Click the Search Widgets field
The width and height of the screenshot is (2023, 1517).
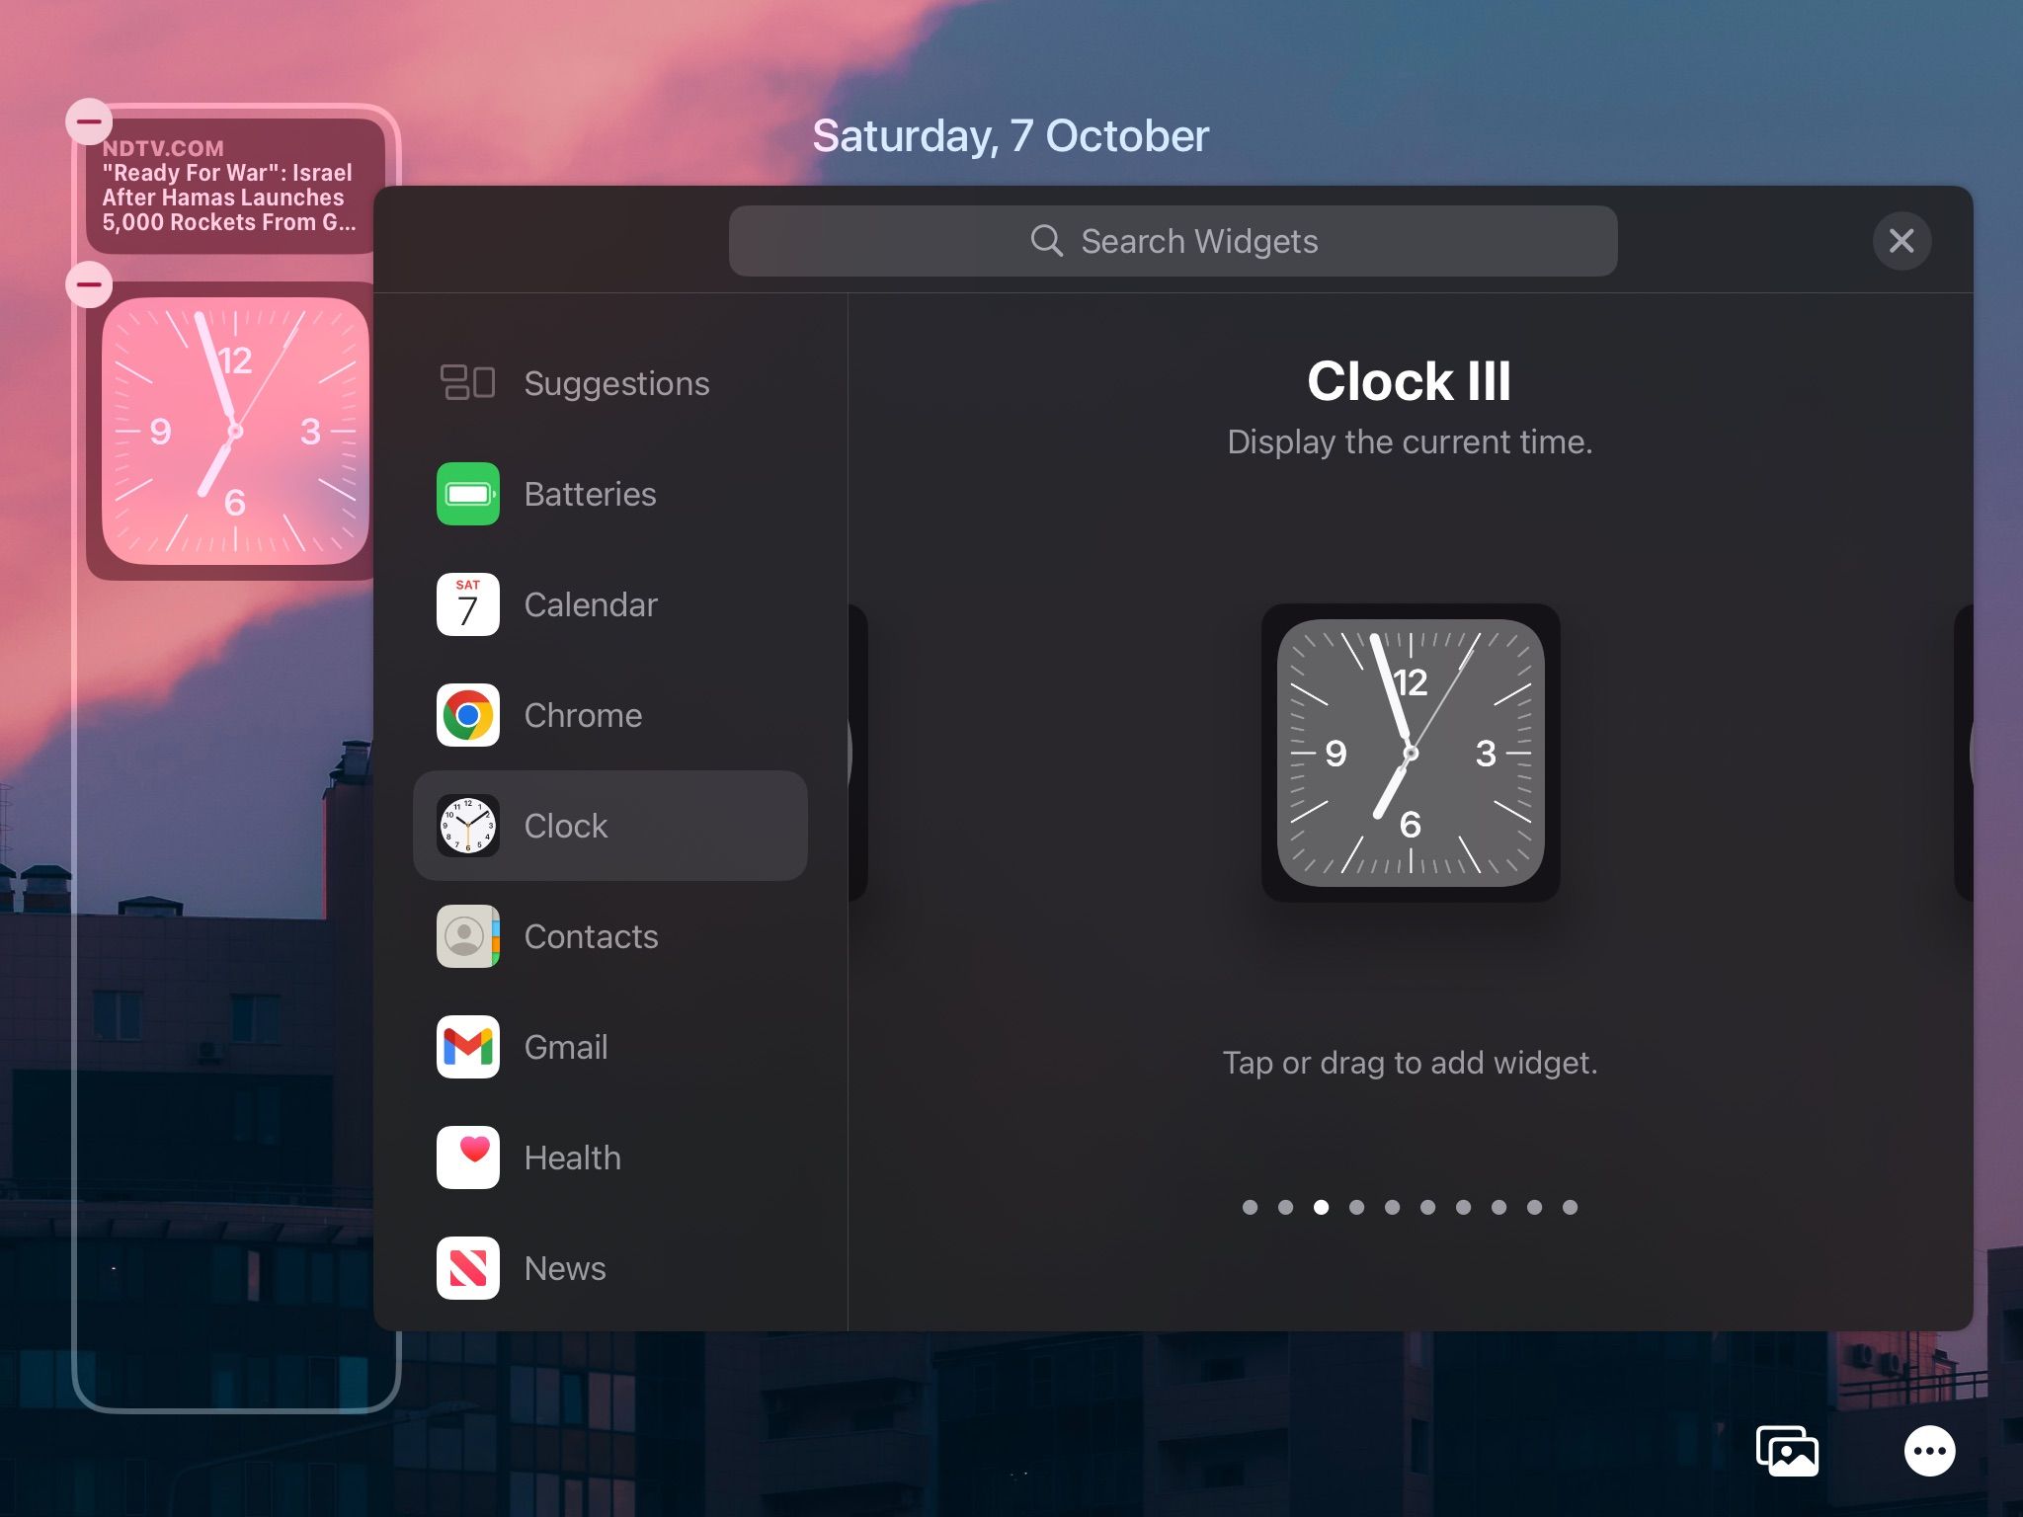pos(1173,240)
